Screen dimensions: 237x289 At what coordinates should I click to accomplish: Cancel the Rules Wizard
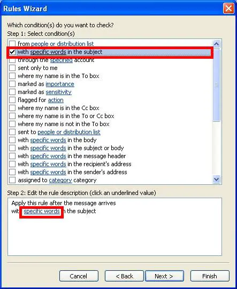click(79, 276)
